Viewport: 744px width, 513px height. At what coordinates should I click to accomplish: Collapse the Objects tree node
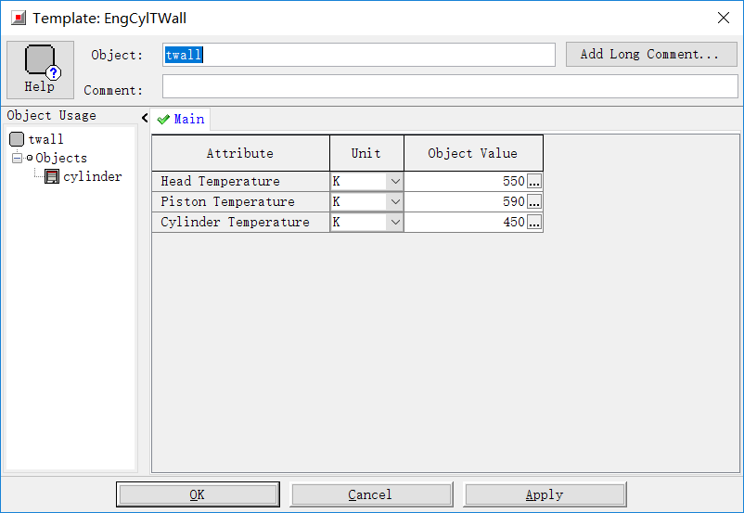pos(17,158)
